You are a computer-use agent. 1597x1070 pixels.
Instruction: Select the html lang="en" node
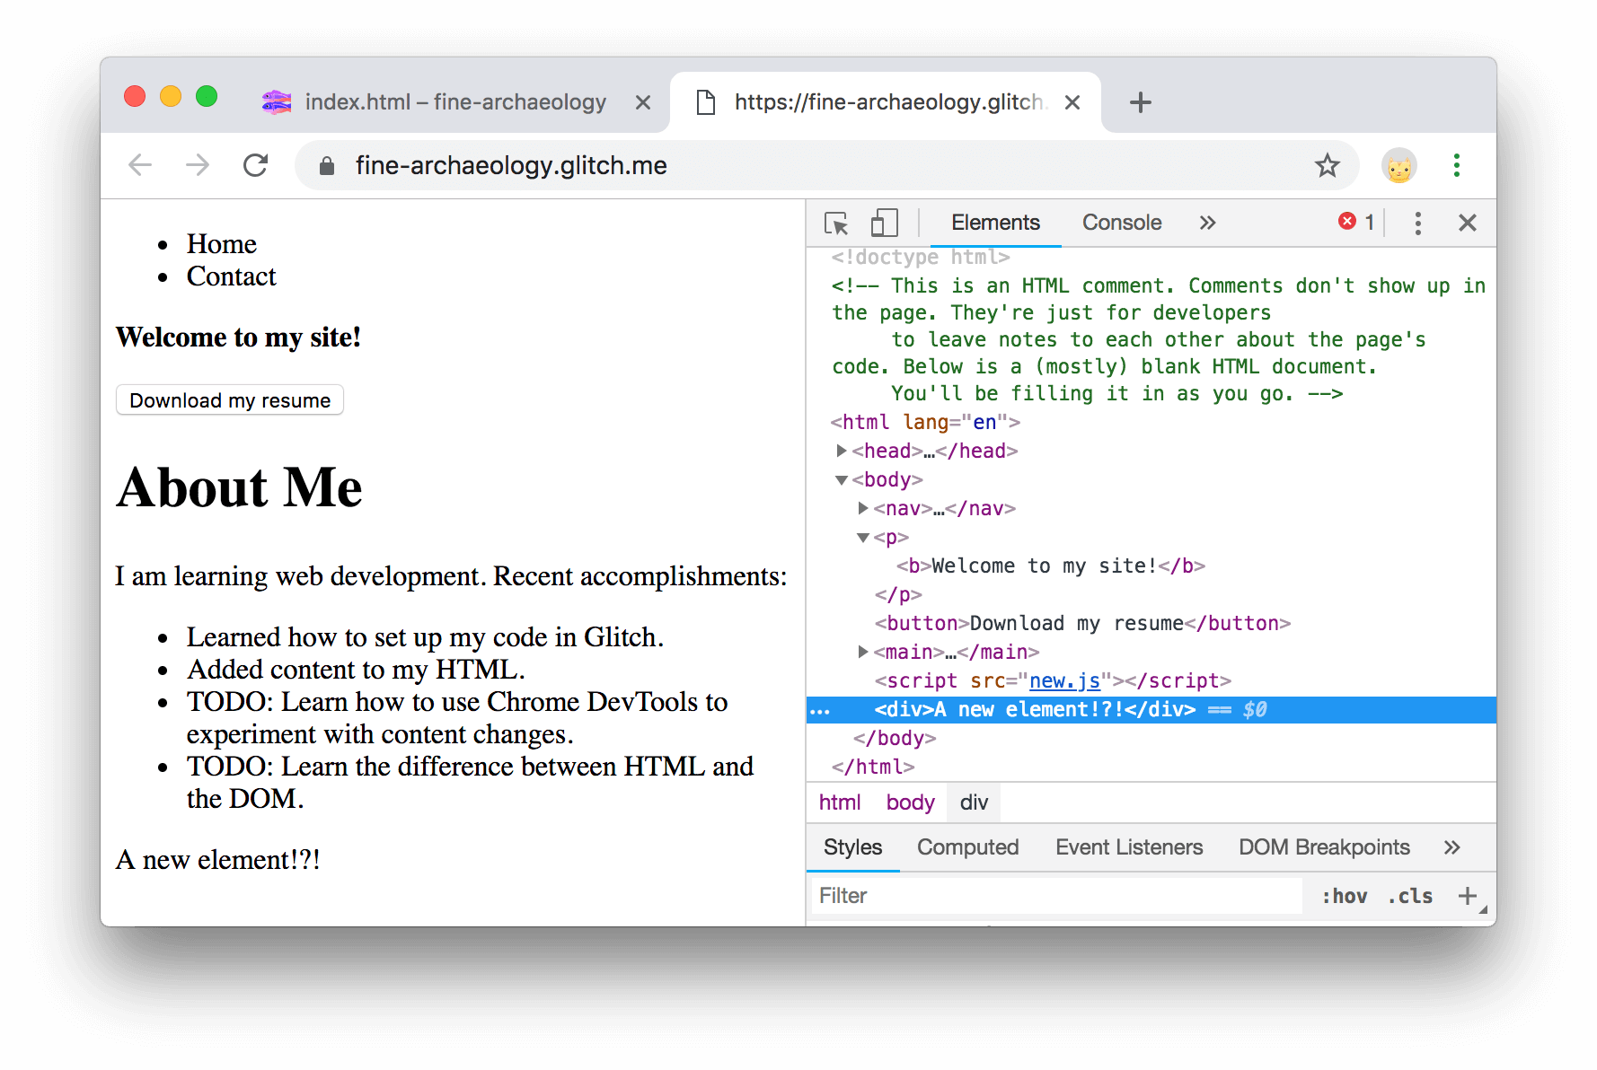pos(925,422)
